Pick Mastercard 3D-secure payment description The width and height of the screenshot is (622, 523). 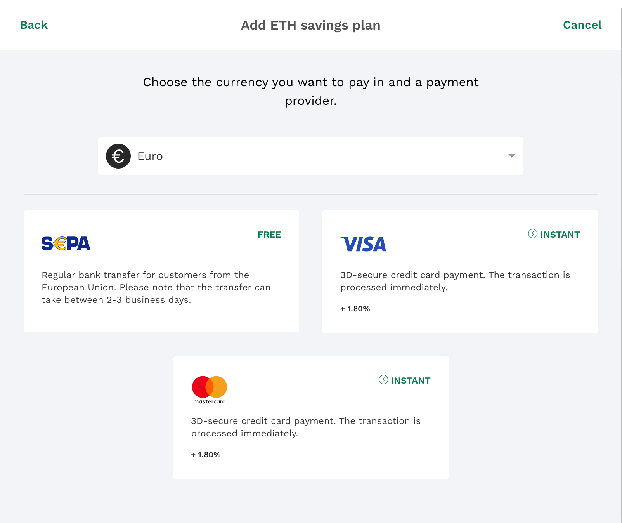tap(306, 427)
